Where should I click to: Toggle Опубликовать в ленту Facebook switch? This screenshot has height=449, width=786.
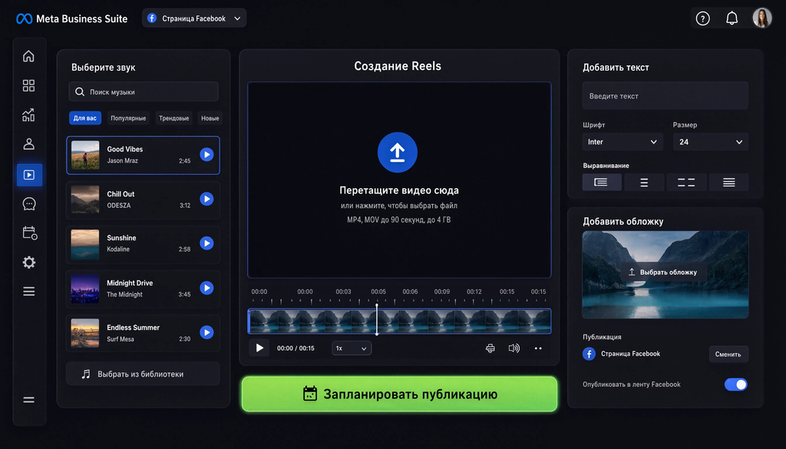click(x=736, y=385)
